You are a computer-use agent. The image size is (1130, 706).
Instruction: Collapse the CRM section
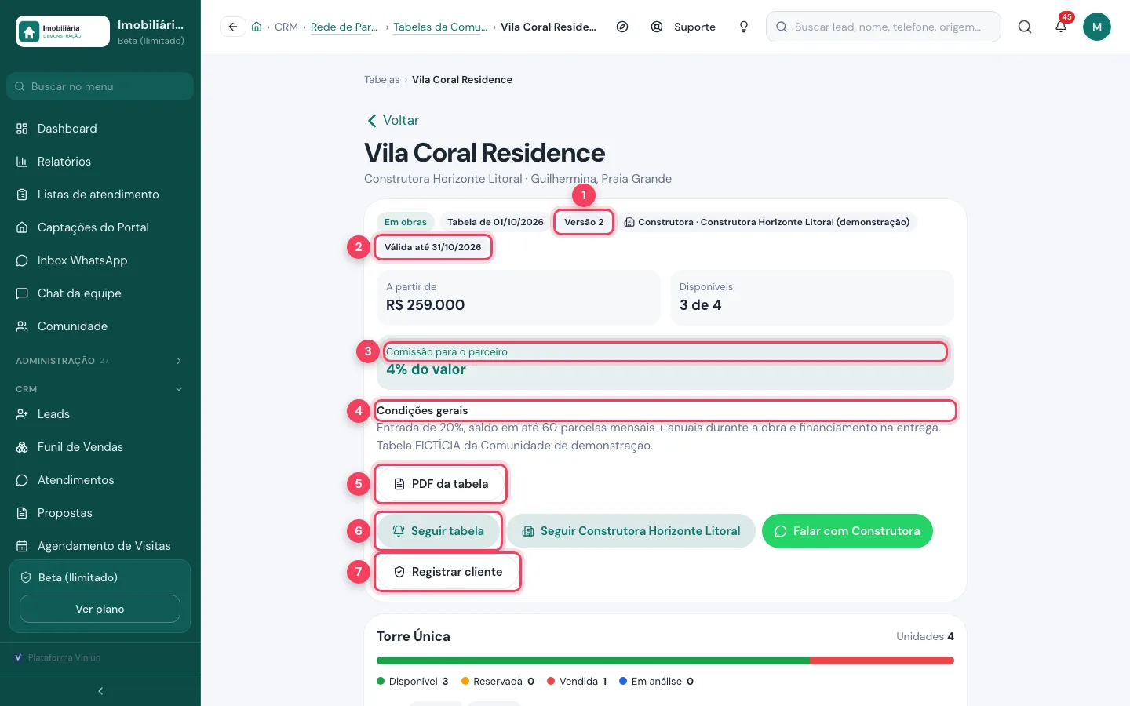click(100, 389)
